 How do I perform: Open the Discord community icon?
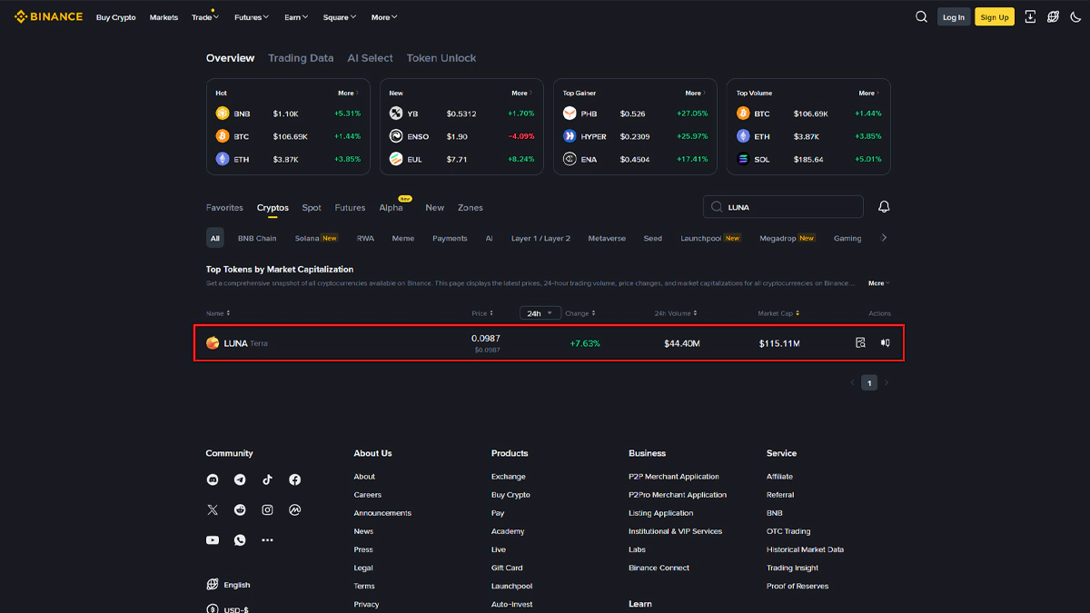tap(213, 480)
